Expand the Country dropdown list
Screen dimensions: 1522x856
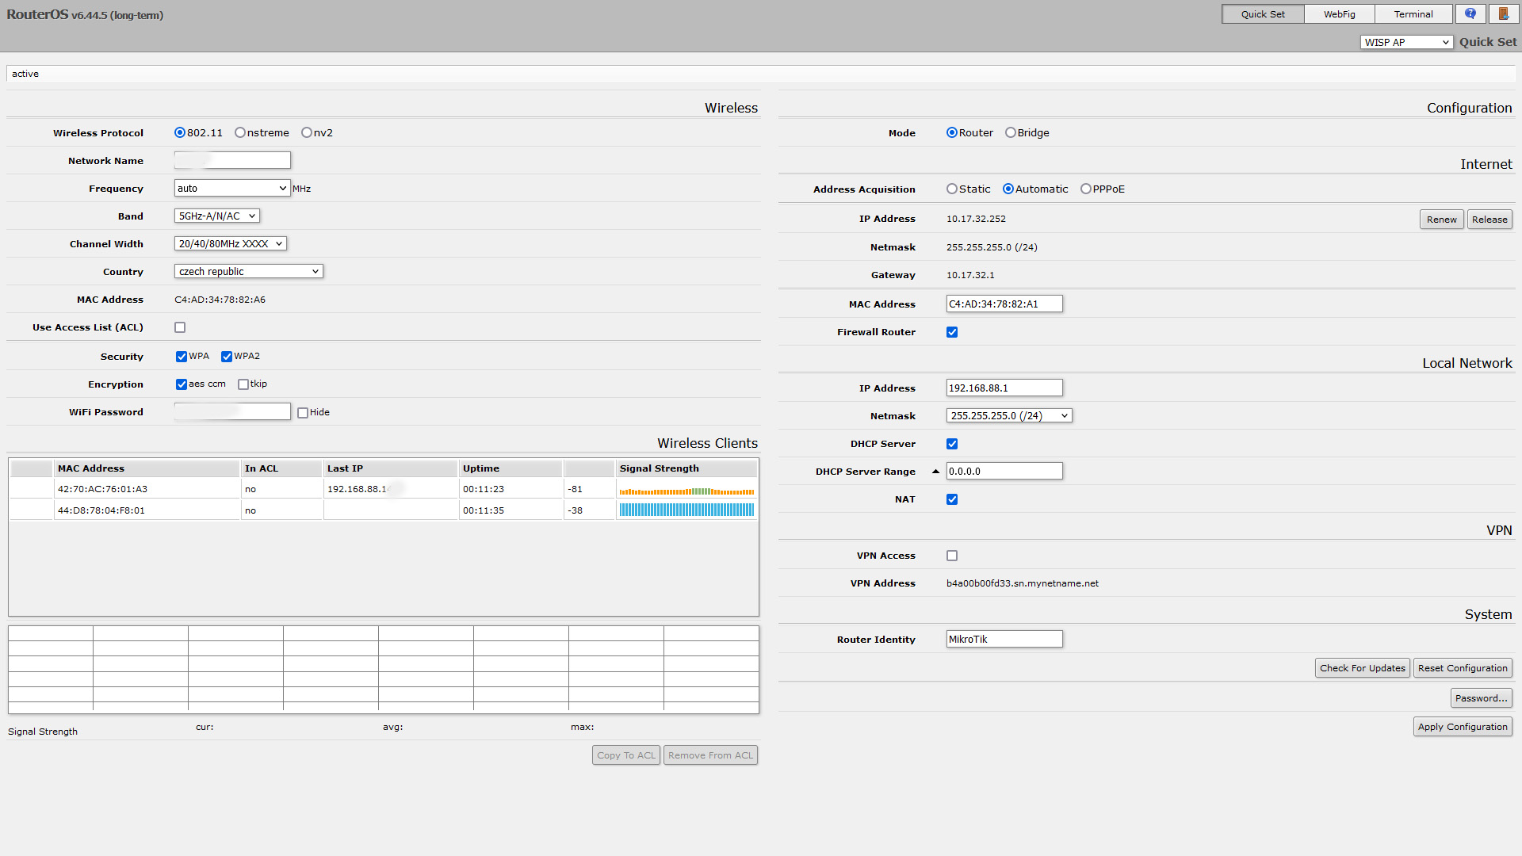point(248,272)
